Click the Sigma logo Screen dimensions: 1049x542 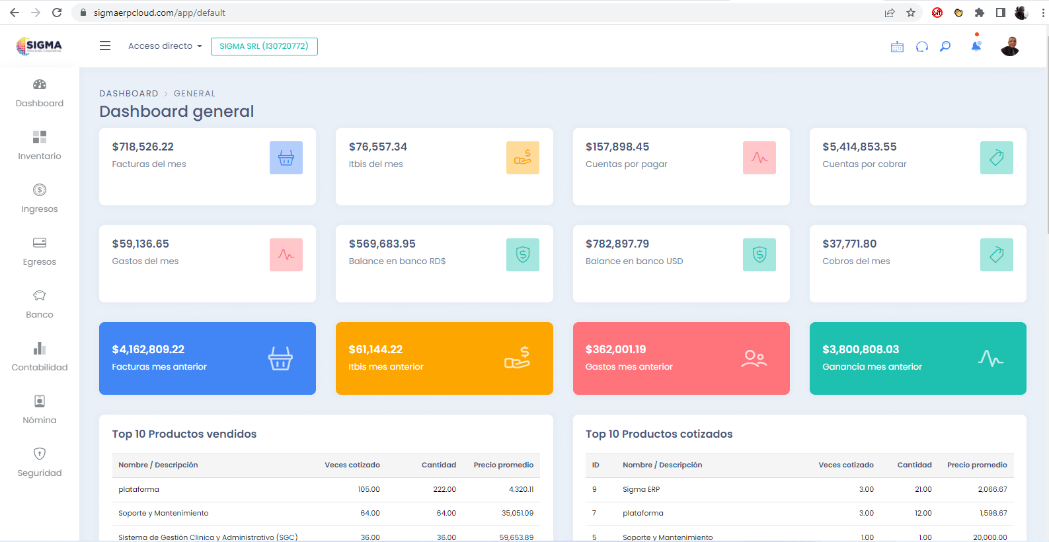(x=39, y=46)
